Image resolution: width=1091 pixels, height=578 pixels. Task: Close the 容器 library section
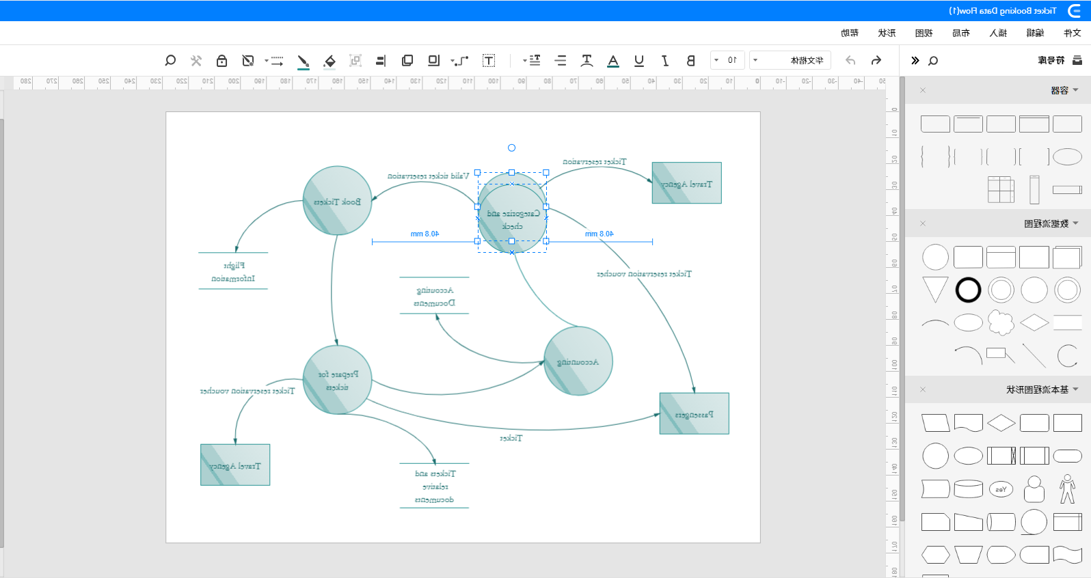(x=923, y=90)
